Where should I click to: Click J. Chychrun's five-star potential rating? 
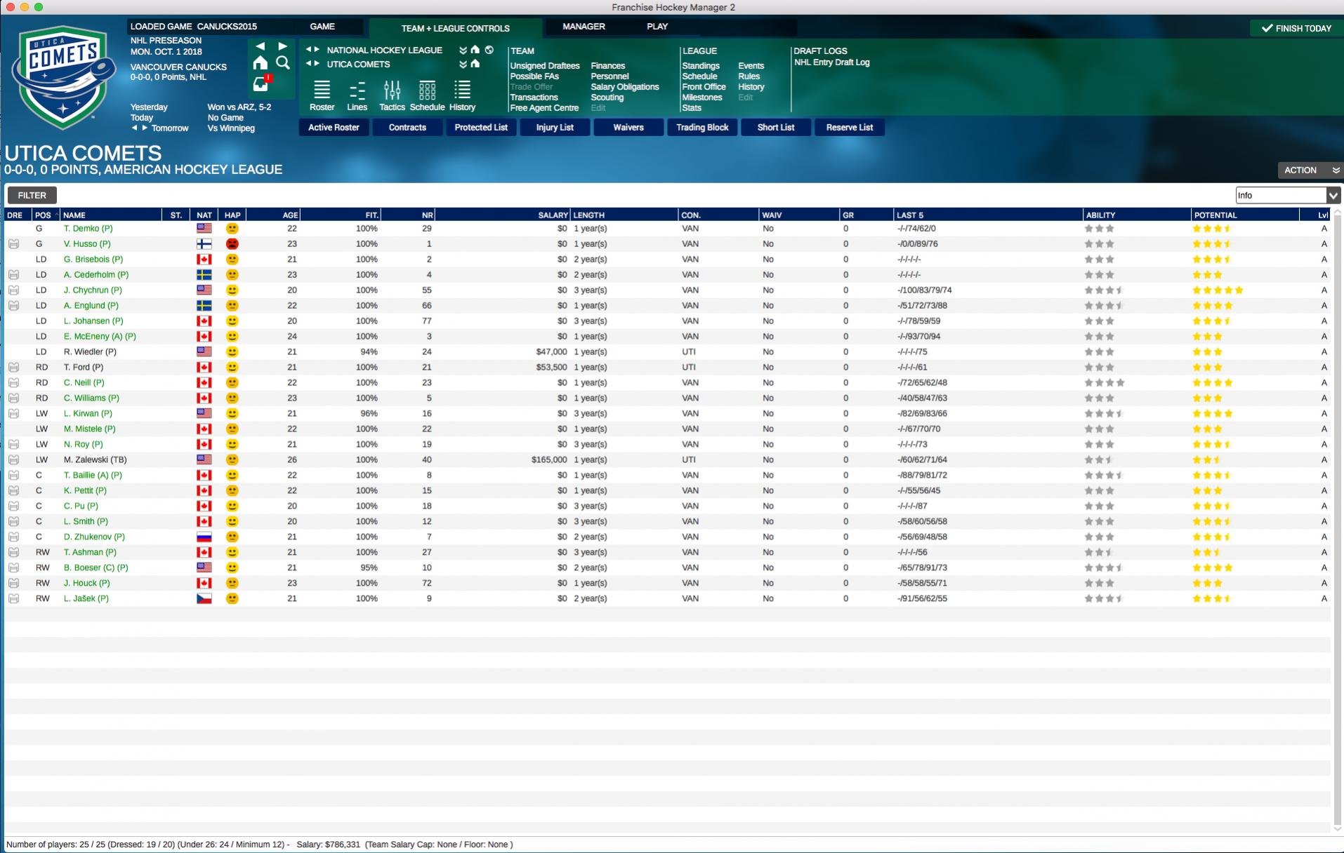(x=1218, y=290)
